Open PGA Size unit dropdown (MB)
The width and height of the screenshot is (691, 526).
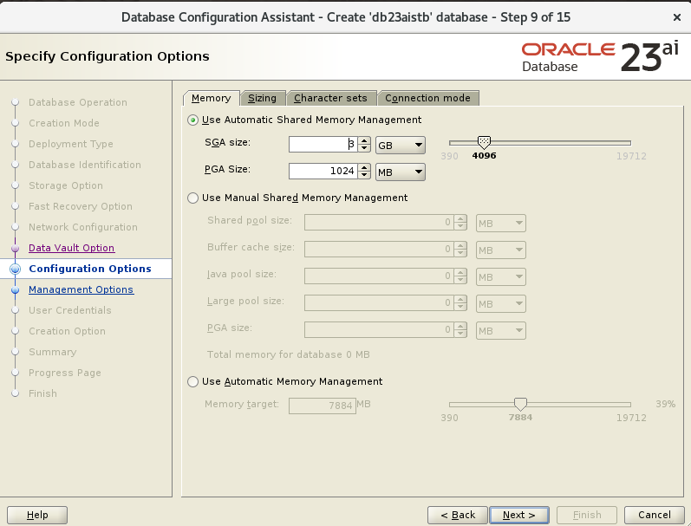401,172
